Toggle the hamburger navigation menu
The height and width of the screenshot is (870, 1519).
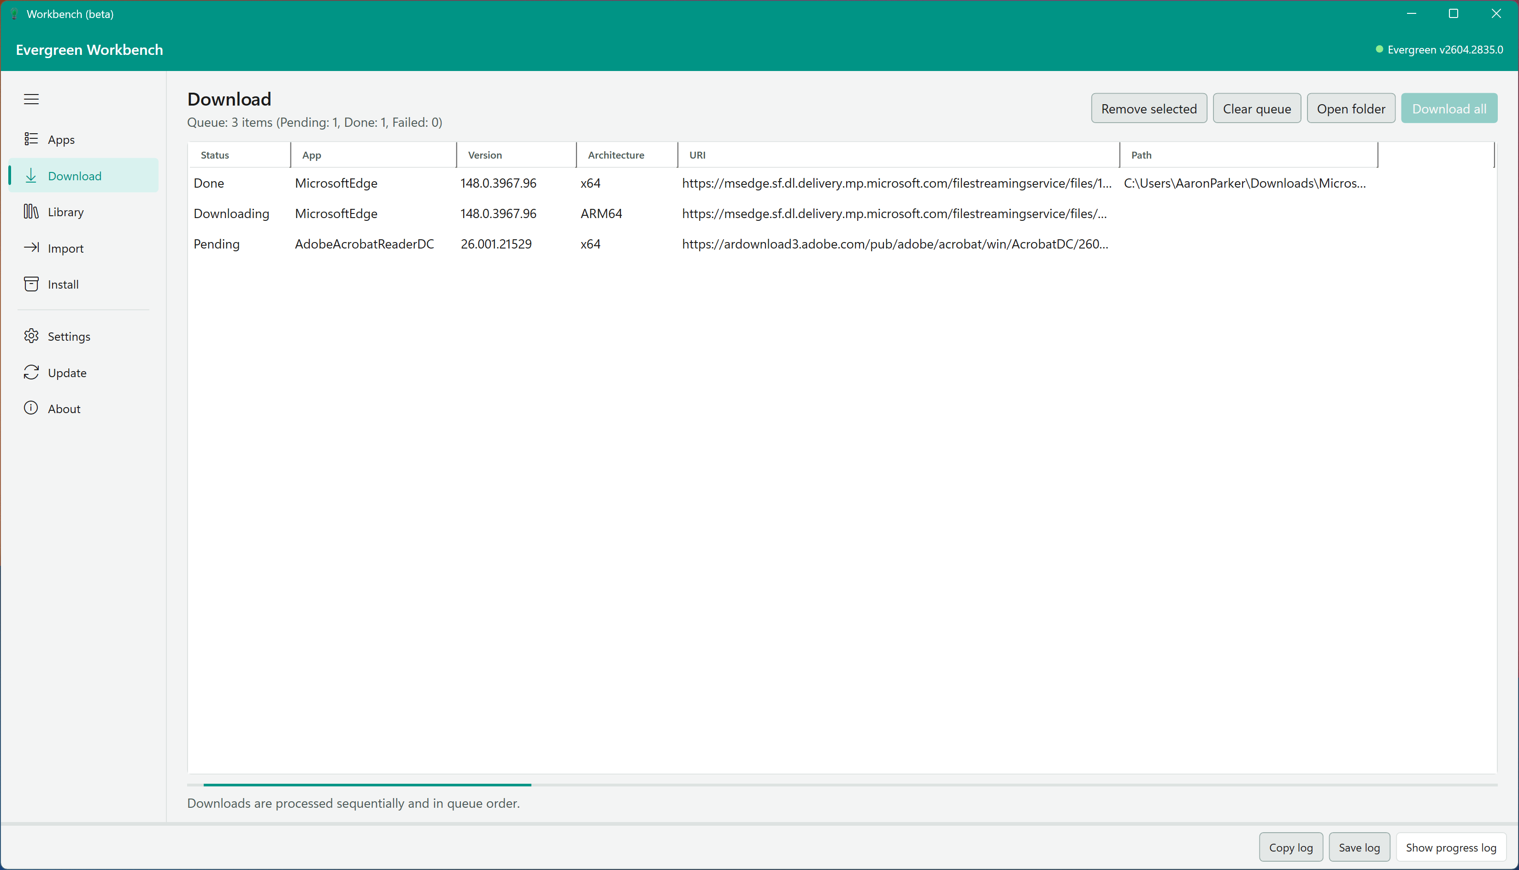pos(31,99)
